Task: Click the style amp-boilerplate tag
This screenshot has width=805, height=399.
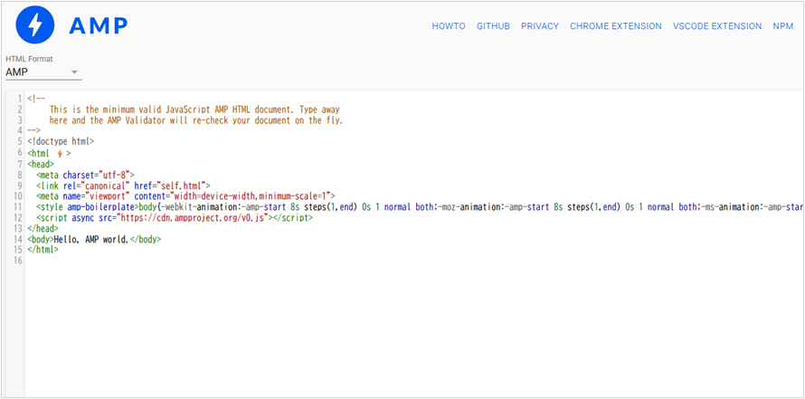Action: [85, 207]
